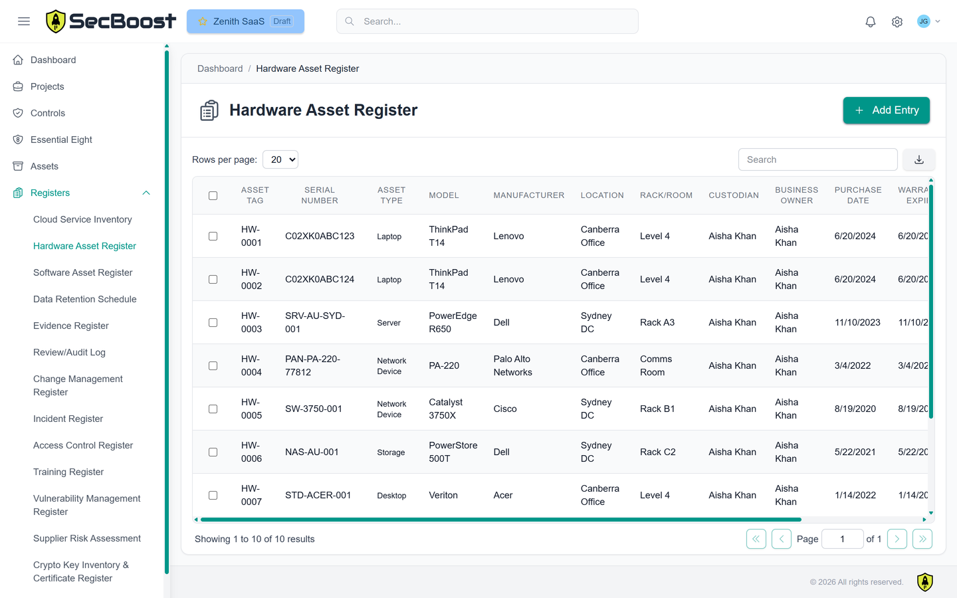The image size is (957, 598).
Task: Open the Incident Register menu item
Action: coord(68,419)
